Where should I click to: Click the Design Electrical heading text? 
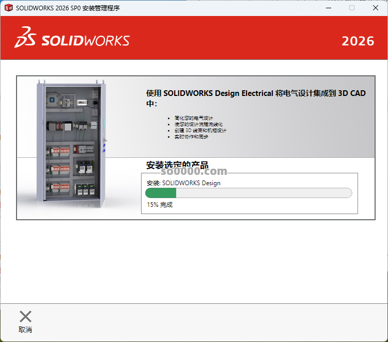tap(256, 98)
